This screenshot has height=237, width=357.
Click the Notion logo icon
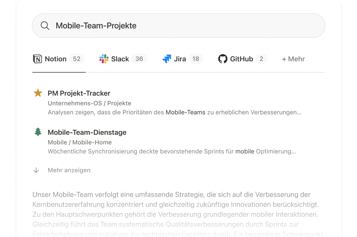coord(37,59)
